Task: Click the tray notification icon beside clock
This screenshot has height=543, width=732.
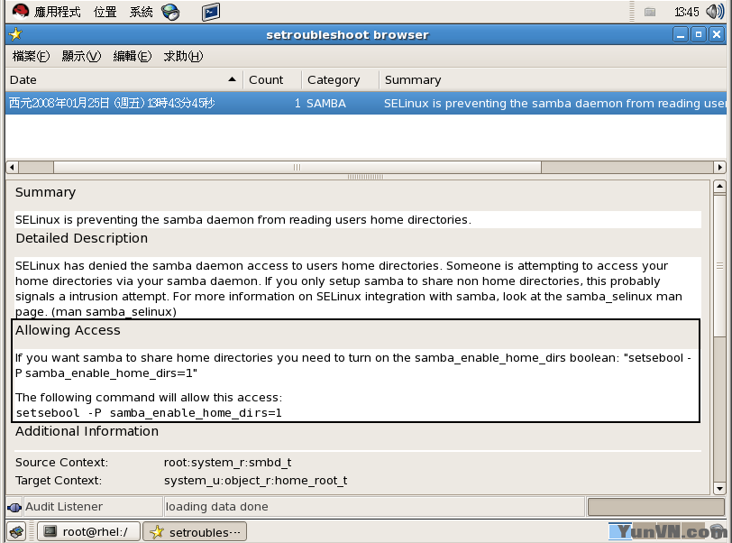Action: (x=650, y=12)
